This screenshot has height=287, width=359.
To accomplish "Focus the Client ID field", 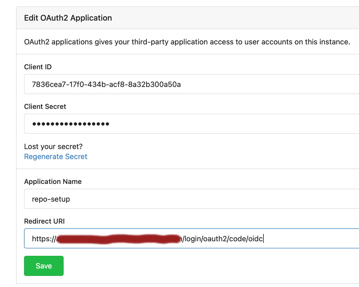I will click(192, 84).
